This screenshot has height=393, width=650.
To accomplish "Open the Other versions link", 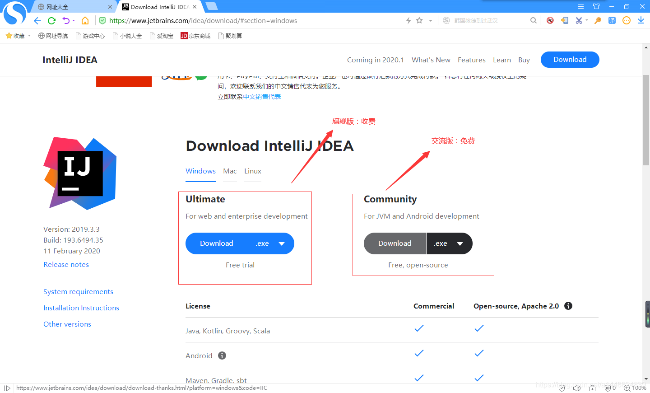I will coord(67,324).
